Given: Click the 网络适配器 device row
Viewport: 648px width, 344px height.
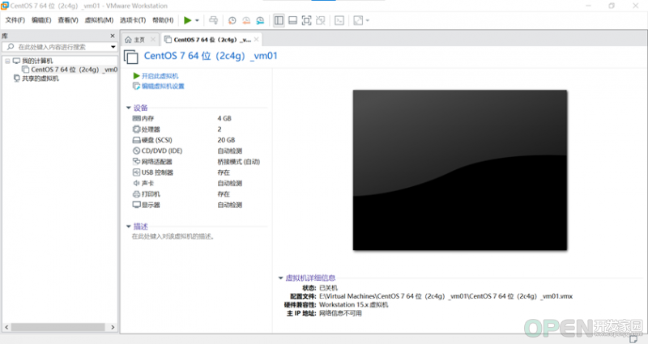Looking at the screenshot, I should [199, 161].
